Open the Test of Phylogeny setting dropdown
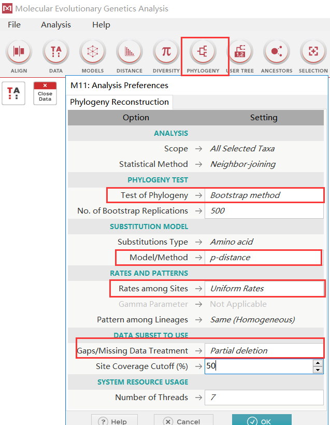330x425 pixels. click(264, 195)
